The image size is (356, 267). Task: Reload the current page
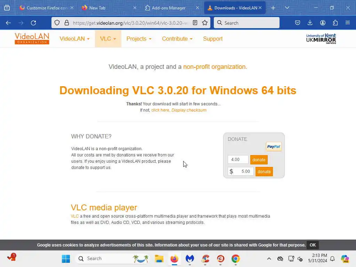tap(33, 23)
